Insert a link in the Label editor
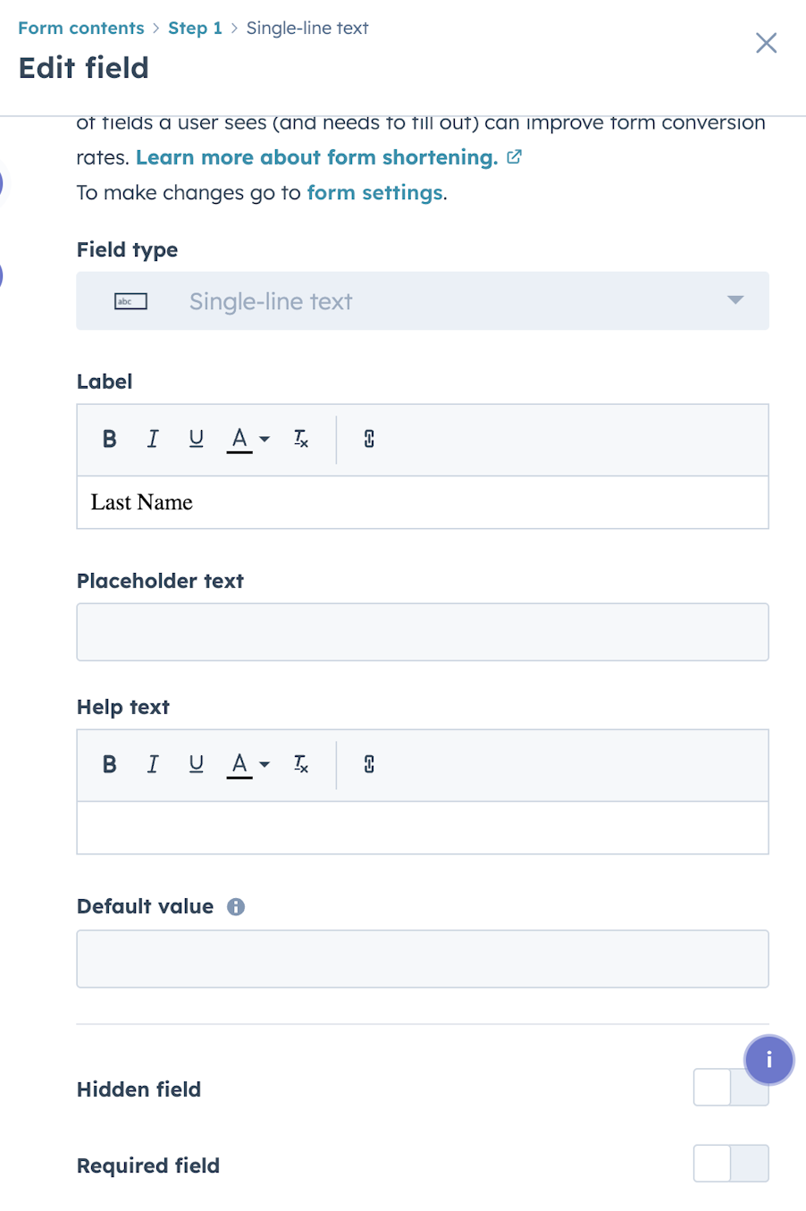This screenshot has height=1211, width=806. (x=368, y=439)
